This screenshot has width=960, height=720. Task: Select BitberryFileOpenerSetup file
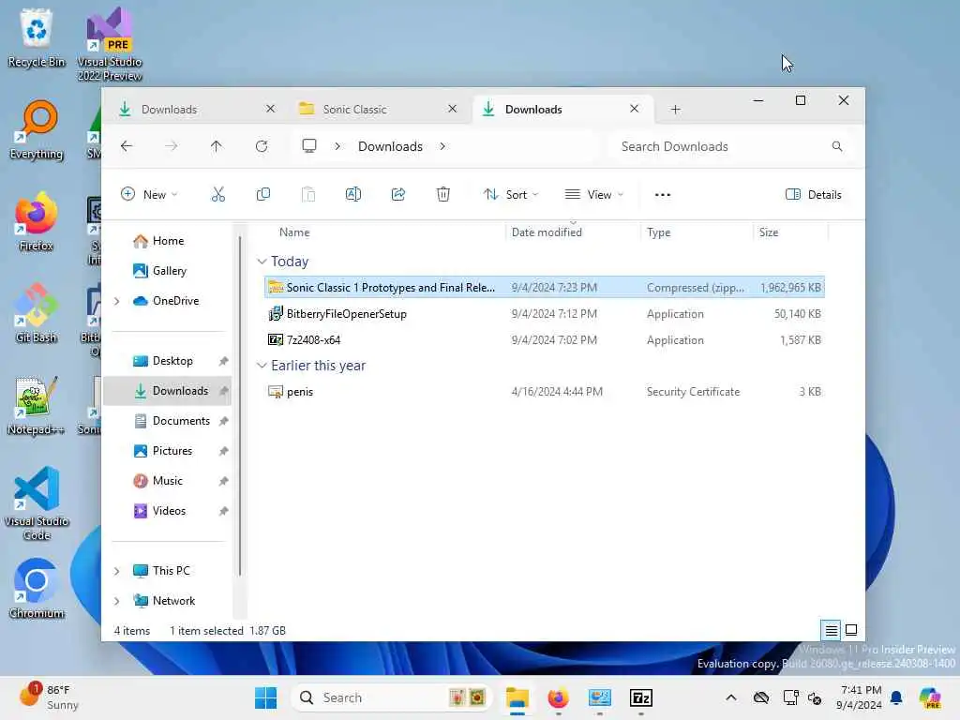click(545, 314)
